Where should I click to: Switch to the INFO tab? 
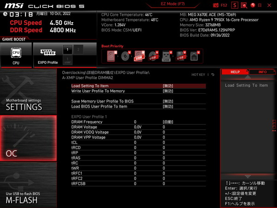[263, 72]
